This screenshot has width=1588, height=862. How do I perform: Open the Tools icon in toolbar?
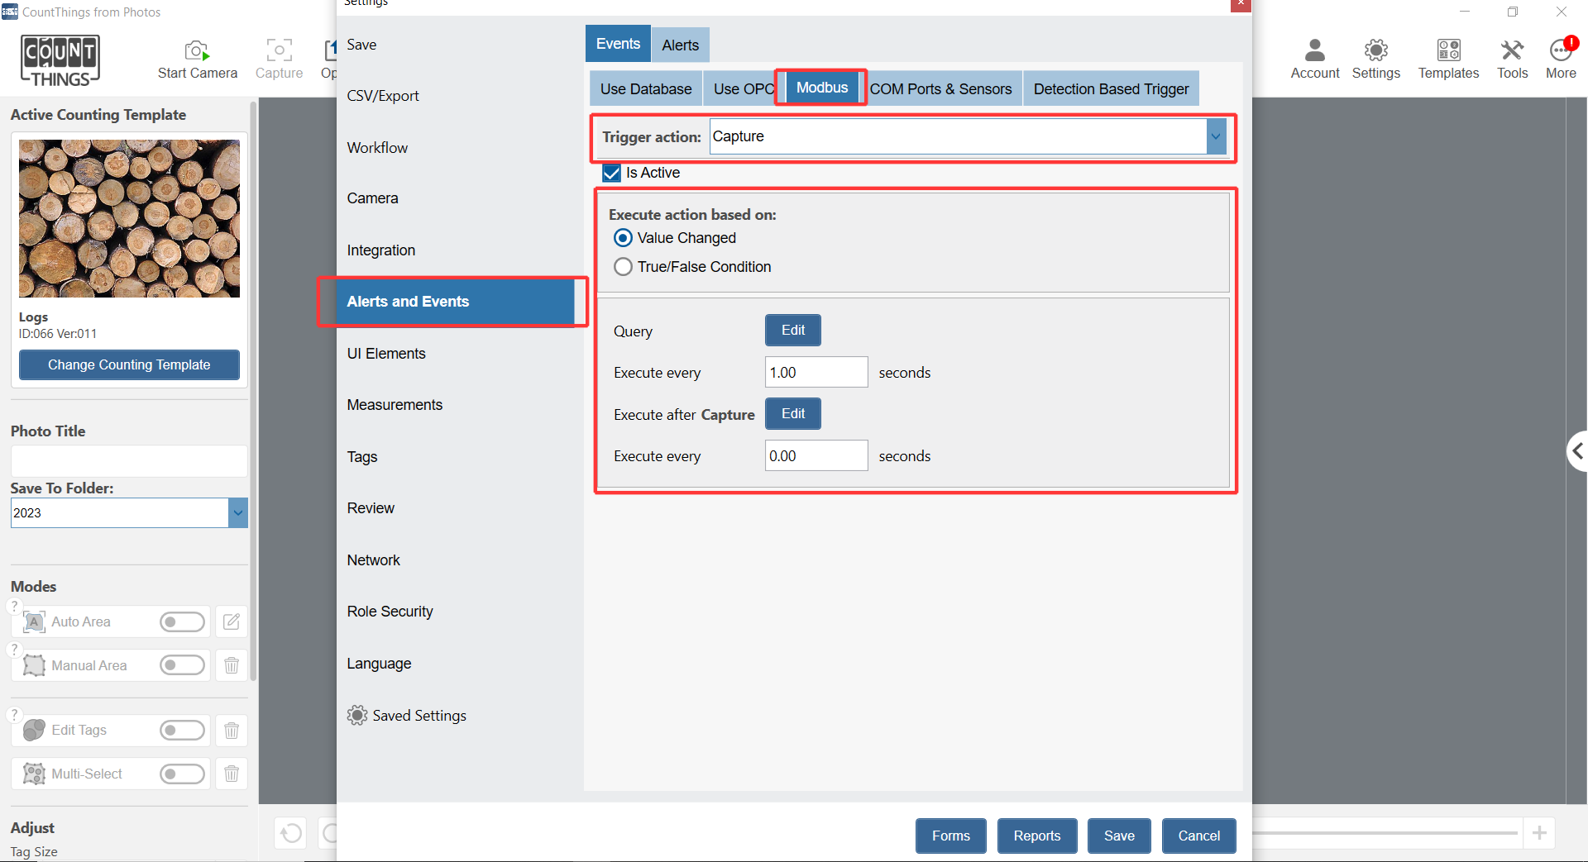click(1512, 51)
